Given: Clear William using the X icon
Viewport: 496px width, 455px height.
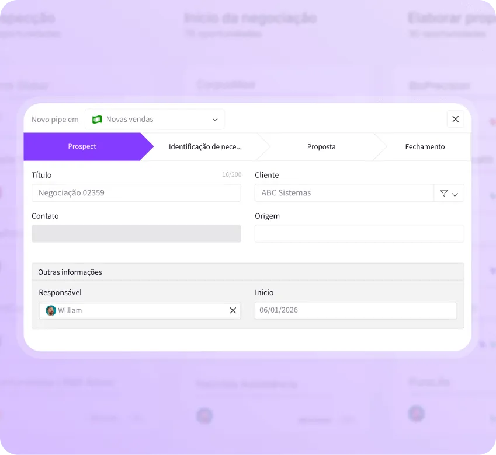Looking at the screenshot, I should pyautogui.click(x=233, y=310).
